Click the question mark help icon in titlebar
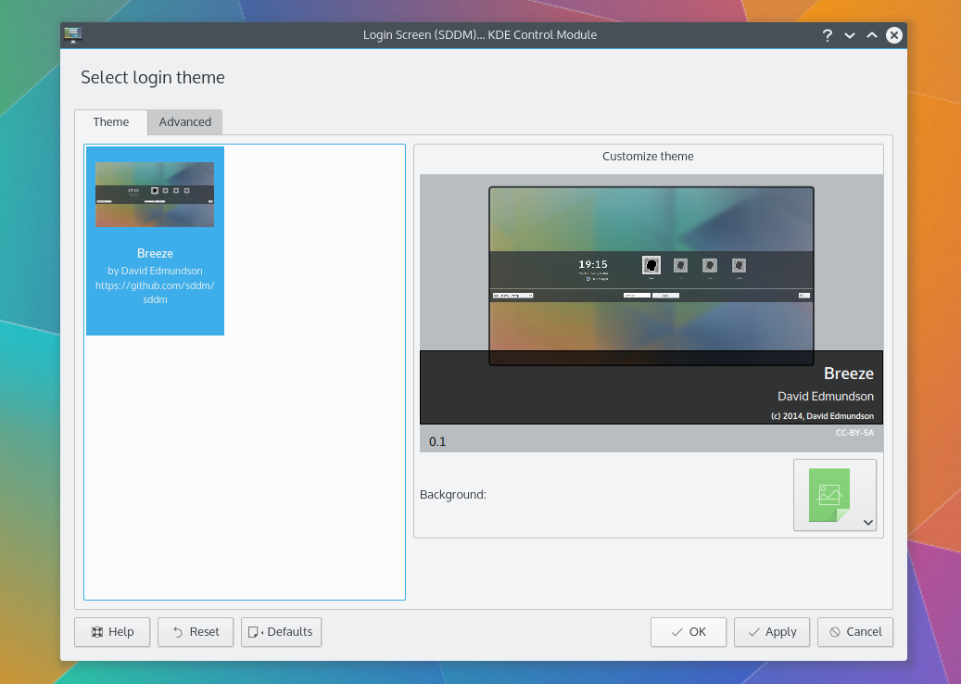The height and width of the screenshot is (684, 961). [828, 35]
